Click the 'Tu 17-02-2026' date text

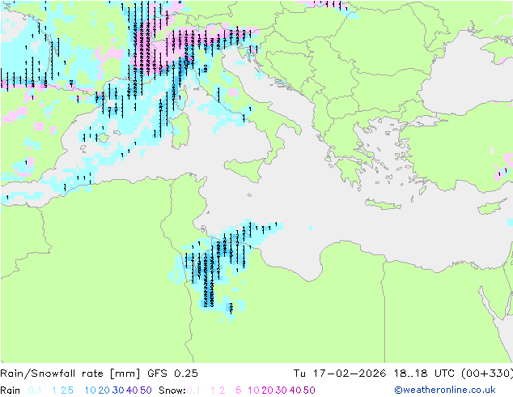click(340, 374)
